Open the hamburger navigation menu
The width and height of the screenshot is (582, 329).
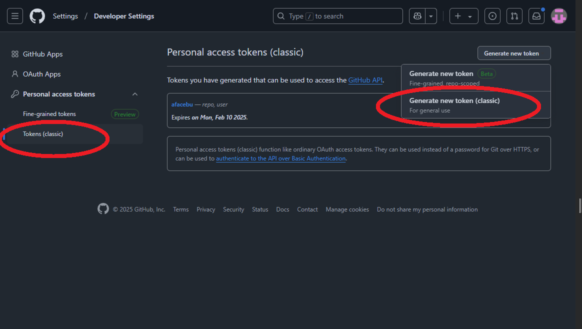pyautogui.click(x=15, y=16)
